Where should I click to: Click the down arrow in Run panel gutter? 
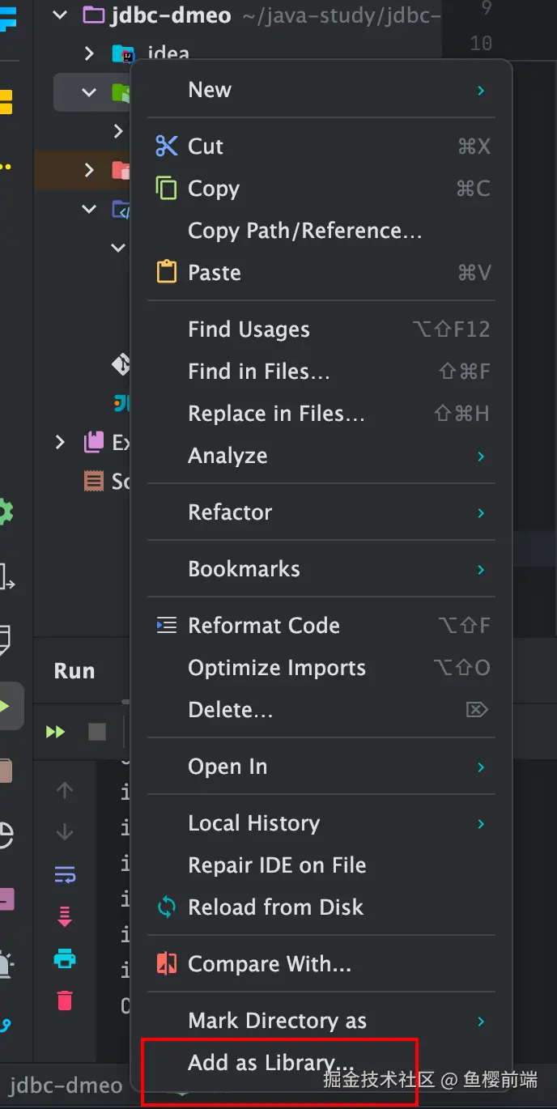65,832
